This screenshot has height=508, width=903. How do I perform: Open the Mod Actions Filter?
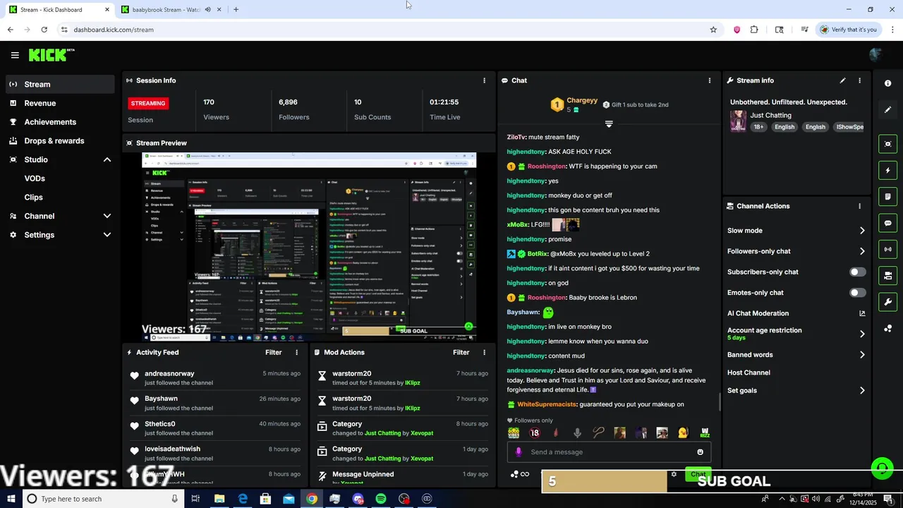(x=461, y=352)
